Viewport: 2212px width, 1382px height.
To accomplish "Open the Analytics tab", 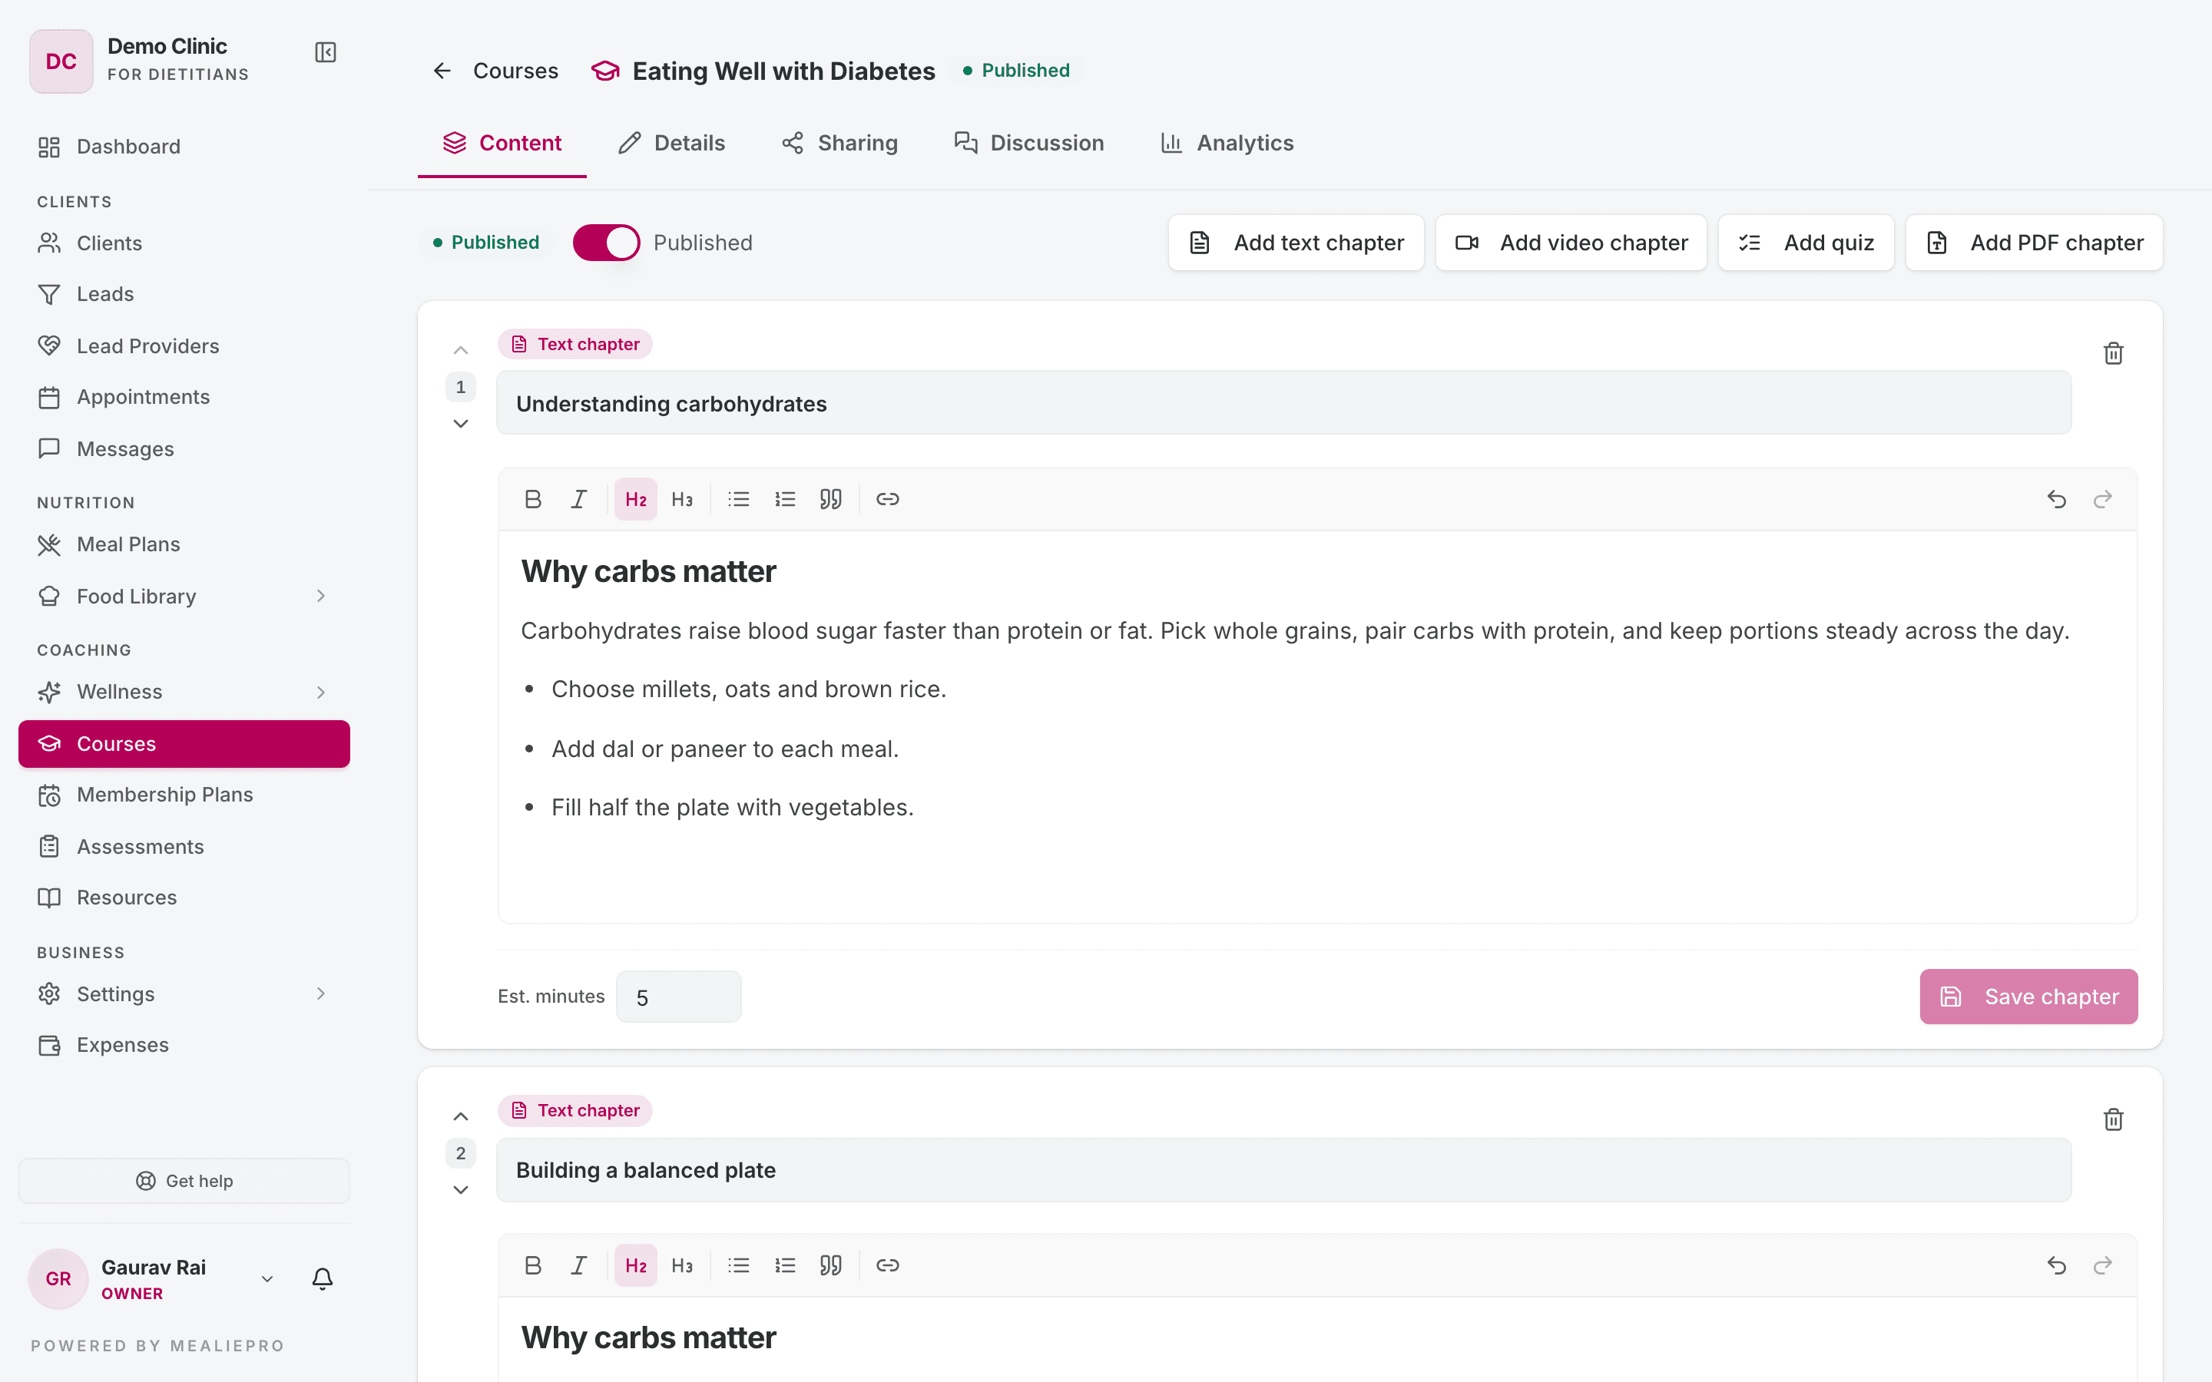I will point(1227,143).
